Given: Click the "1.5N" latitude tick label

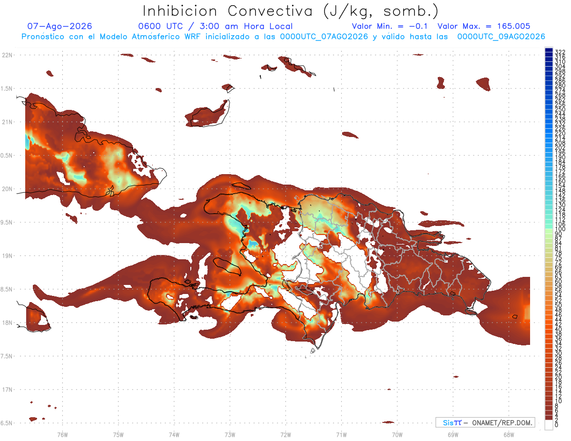Looking at the screenshot, I should (7, 88).
